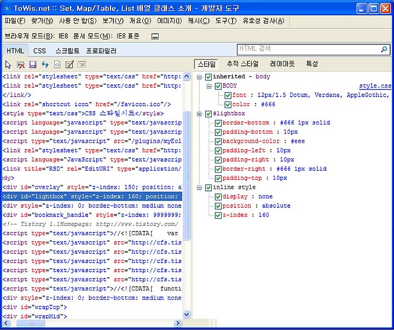Run HTML search with magnifier icon
Screen dimensions: 394x330
[x=384, y=49]
